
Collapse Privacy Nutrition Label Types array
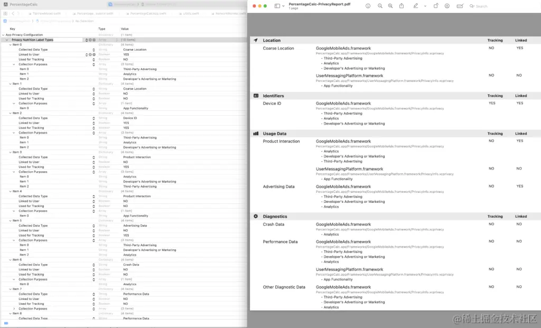pos(6,40)
